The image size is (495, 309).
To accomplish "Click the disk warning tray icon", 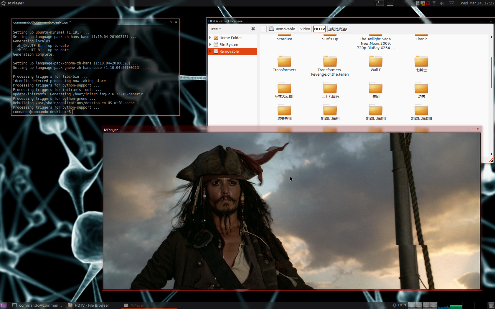I will pyautogui.click(x=423, y=3).
